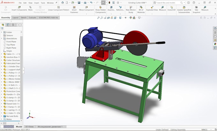
Task: Expand the Junction Box<1> component
Action: pyautogui.click(x=2, y=57)
